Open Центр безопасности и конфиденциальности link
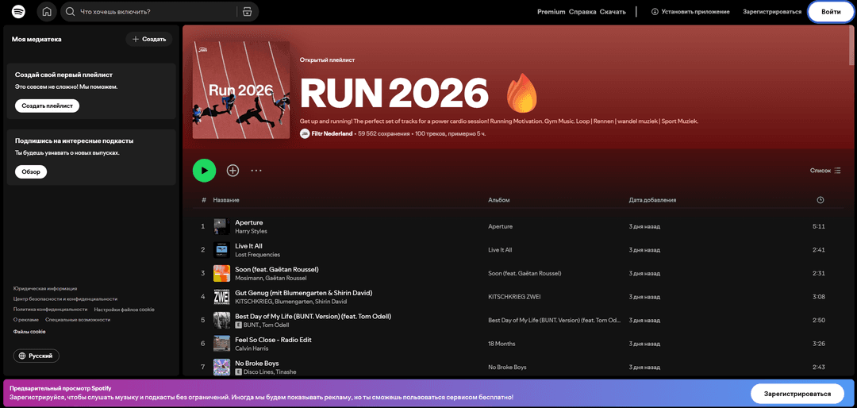 coord(65,298)
